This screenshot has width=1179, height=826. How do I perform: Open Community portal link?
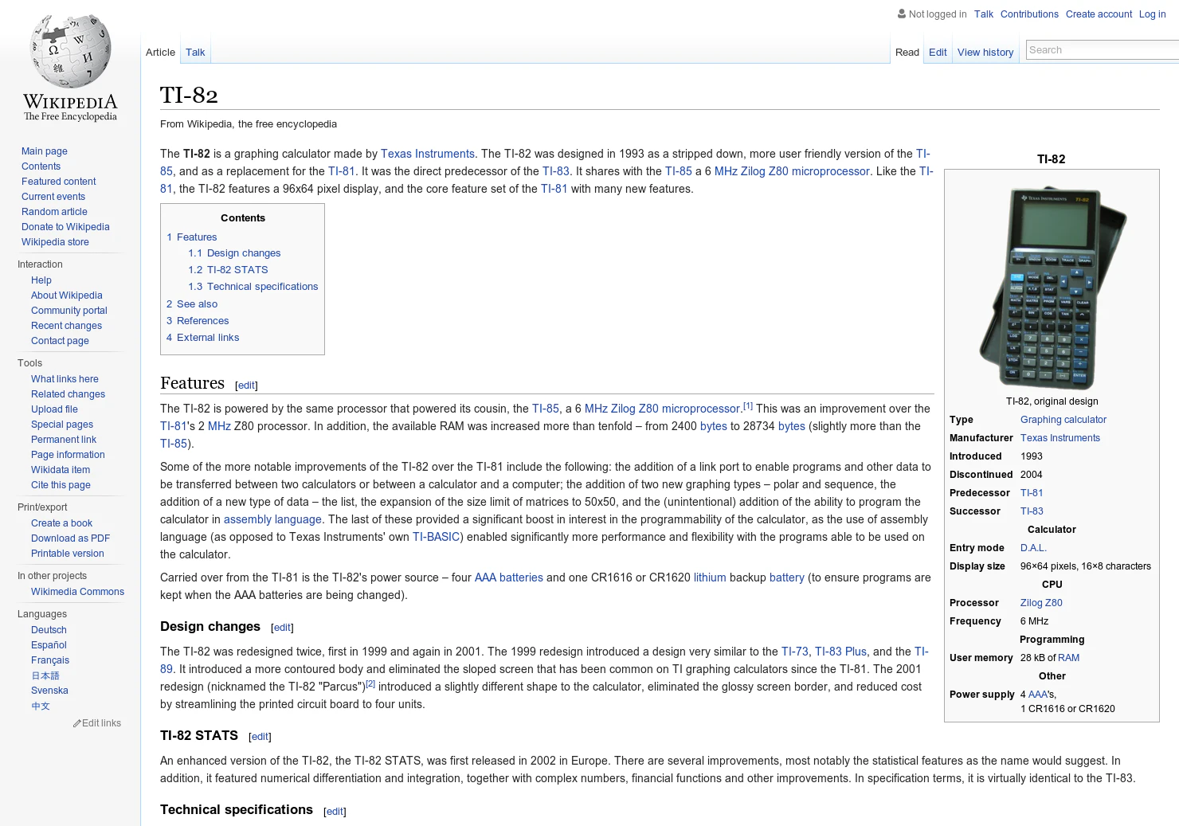pos(69,311)
